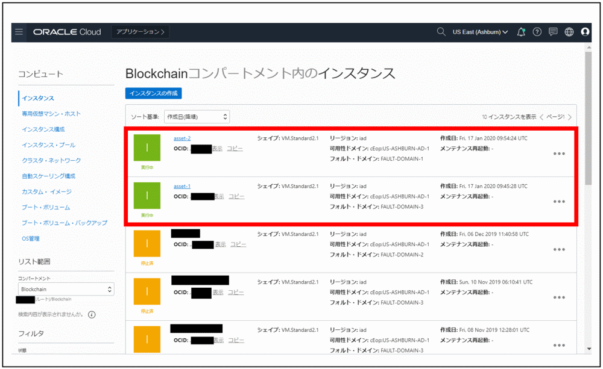Show the OCID of asset-1
Image resolution: width=603 pixels, height=369 pixels.
pos(219,197)
